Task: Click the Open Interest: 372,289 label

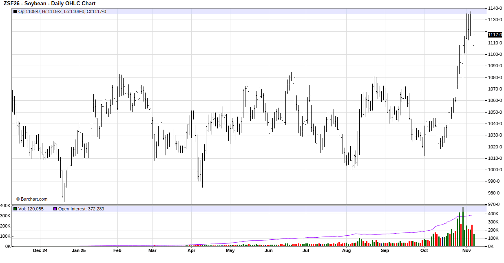Action: click(81, 209)
